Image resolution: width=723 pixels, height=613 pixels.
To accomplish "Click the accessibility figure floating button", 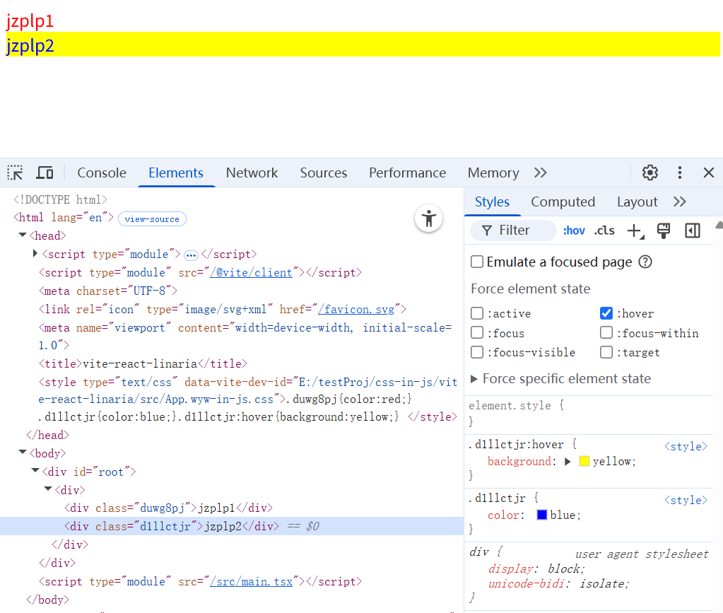I will (428, 218).
